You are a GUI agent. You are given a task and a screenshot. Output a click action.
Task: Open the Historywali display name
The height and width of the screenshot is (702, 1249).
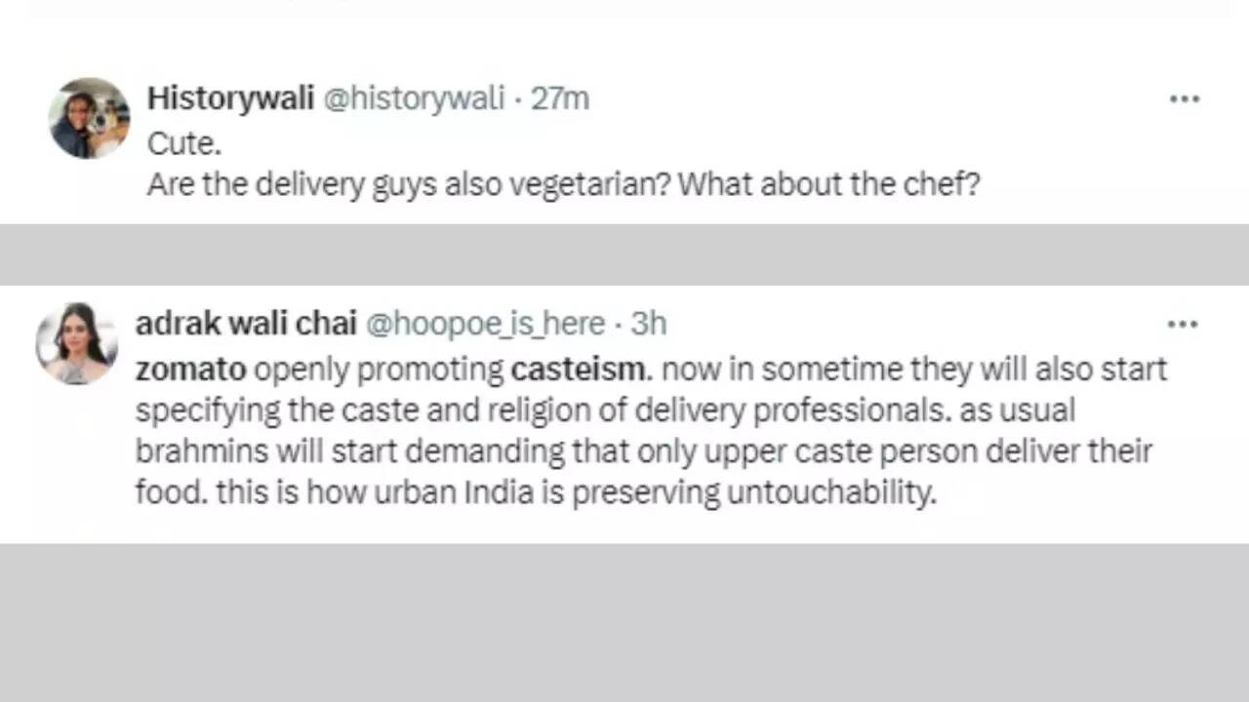(230, 98)
